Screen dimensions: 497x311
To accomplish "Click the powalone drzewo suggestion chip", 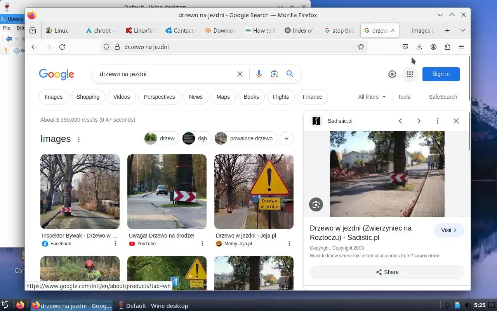I will coord(245,138).
